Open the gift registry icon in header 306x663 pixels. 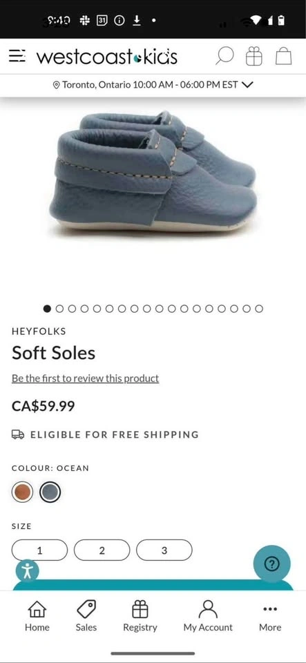[254, 56]
